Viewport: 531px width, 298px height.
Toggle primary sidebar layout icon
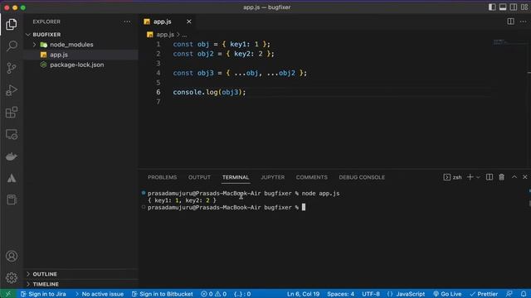click(x=492, y=7)
